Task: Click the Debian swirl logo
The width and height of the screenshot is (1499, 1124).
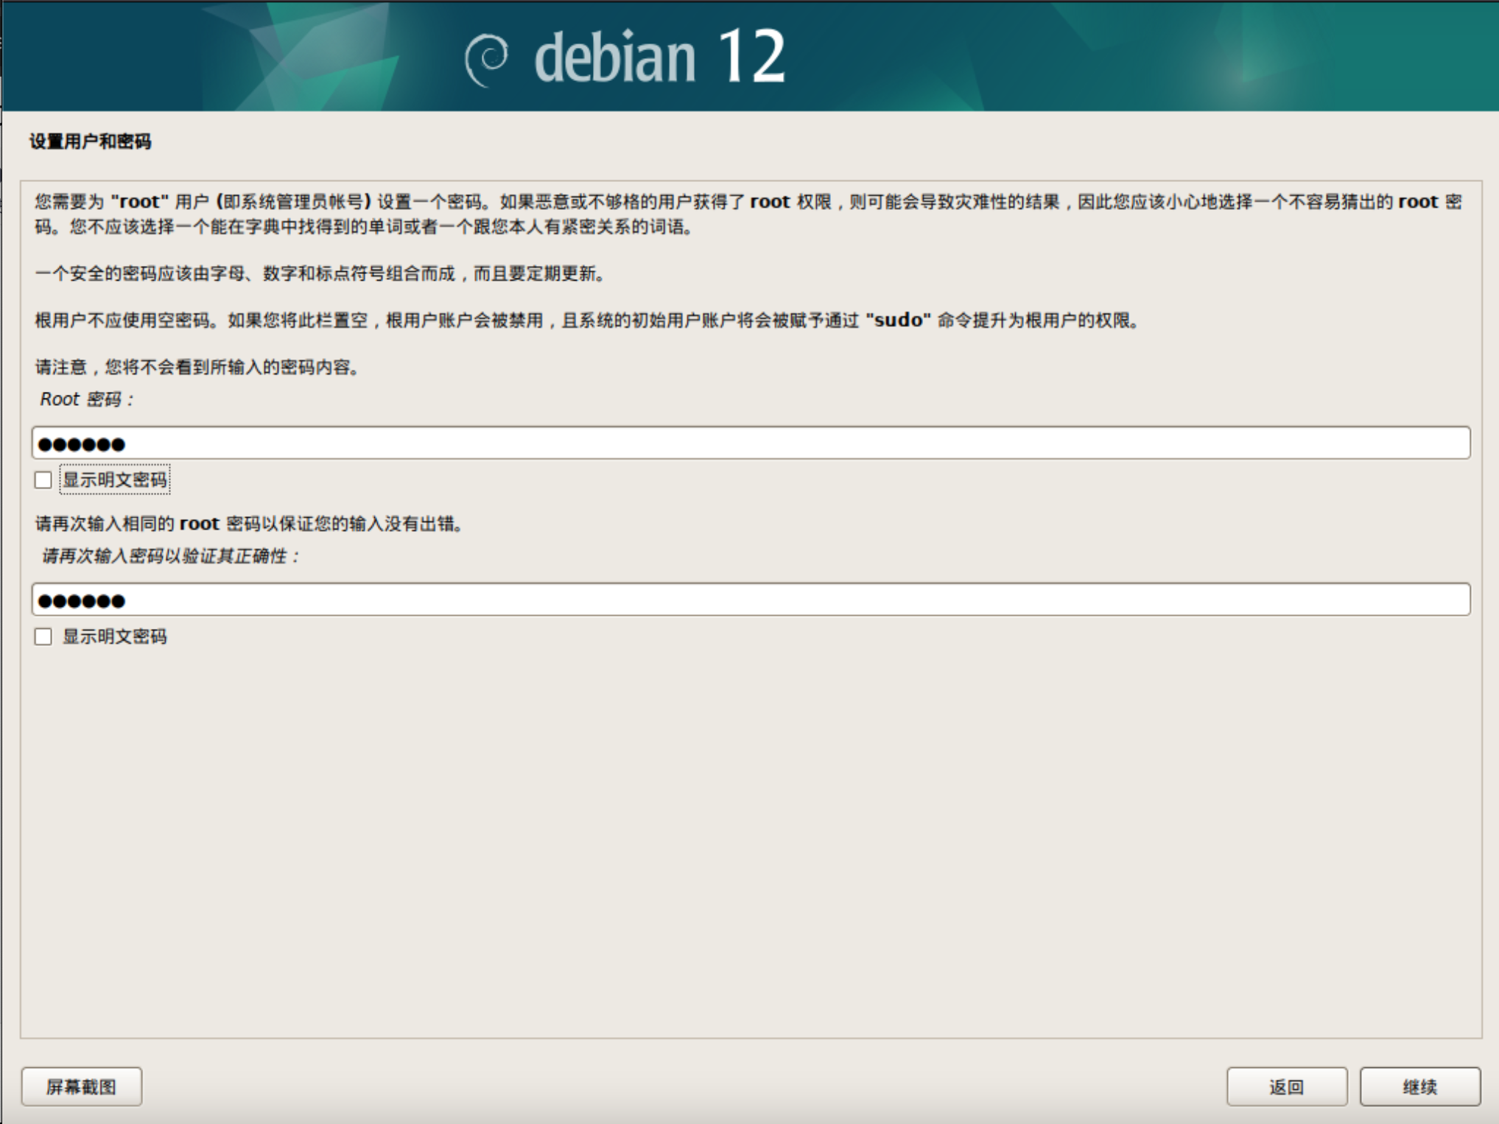Action: [x=486, y=59]
